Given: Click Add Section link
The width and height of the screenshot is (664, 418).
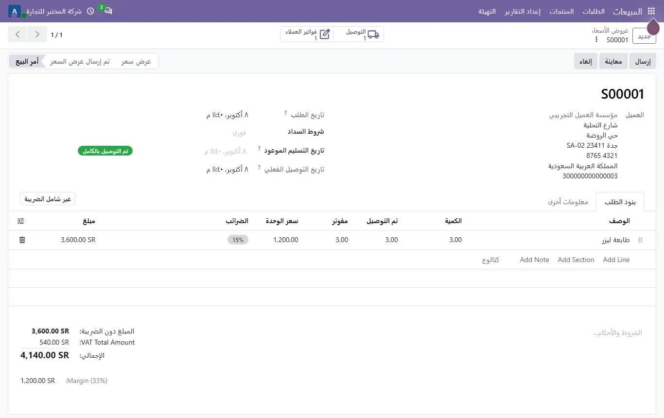Looking at the screenshot, I should click(x=576, y=260).
